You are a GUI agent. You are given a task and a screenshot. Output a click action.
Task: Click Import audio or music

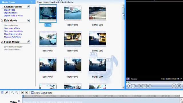pyautogui.click(x=13, y=16)
